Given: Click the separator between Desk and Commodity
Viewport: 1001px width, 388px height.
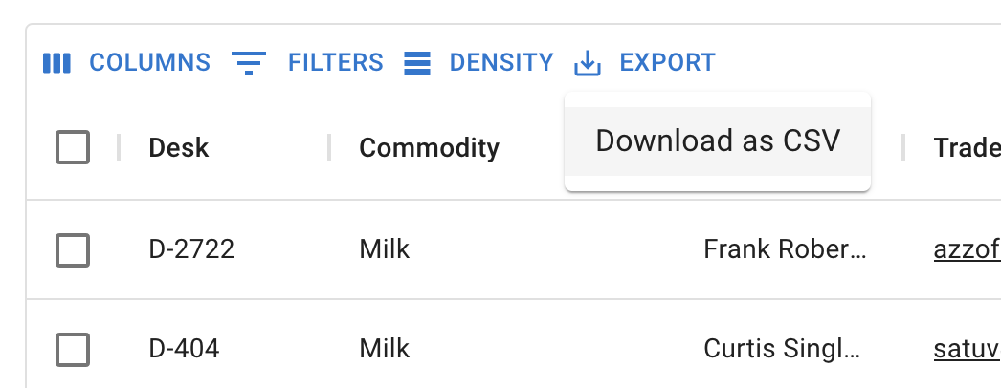Looking at the screenshot, I should tap(329, 147).
